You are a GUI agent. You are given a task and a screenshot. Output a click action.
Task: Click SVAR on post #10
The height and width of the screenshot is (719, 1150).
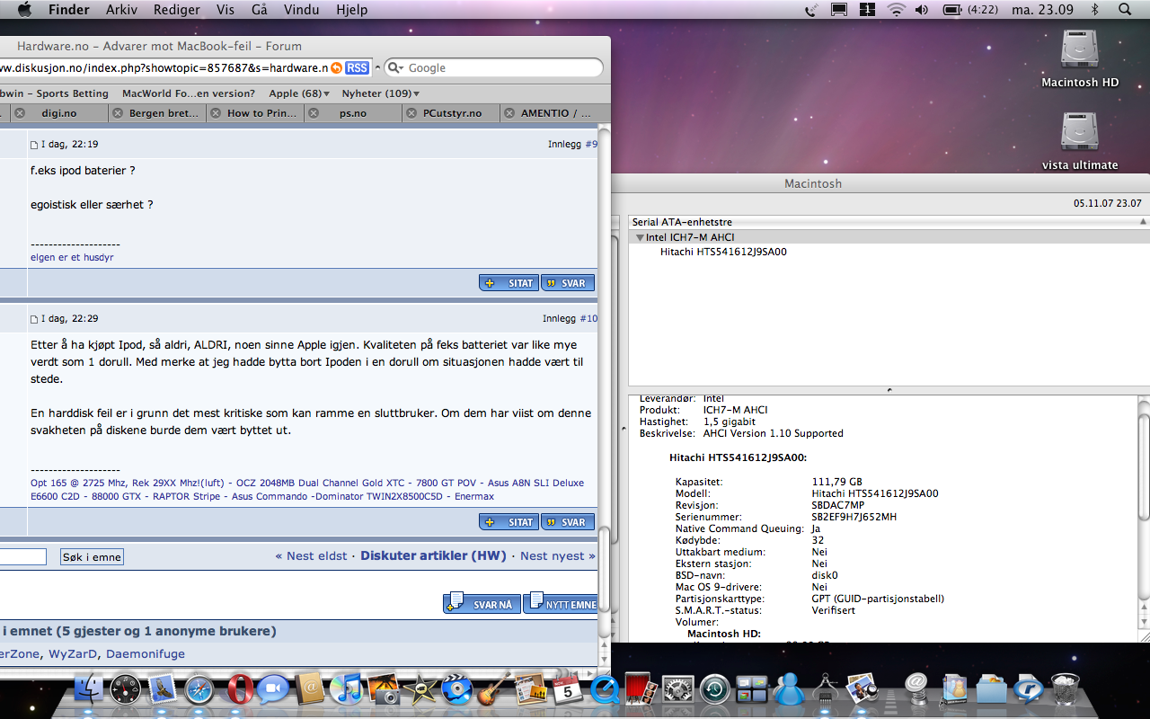[568, 522]
